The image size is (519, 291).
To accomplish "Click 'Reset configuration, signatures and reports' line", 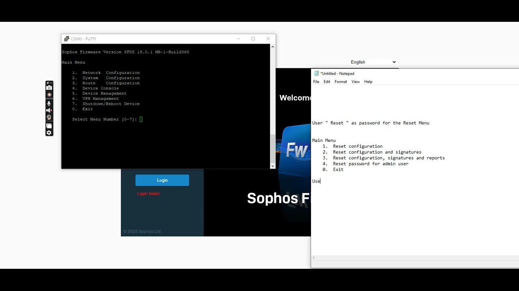I will (x=384, y=158).
